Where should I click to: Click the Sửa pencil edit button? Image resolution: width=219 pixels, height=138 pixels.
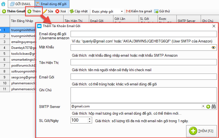[x=48, y=11]
